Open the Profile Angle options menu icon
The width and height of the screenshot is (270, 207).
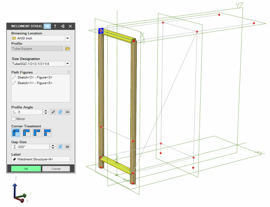click(x=67, y=112)
